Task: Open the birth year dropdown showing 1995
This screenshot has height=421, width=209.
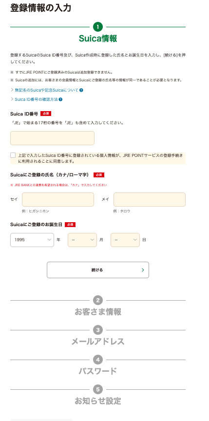Action: coord(32,240)
